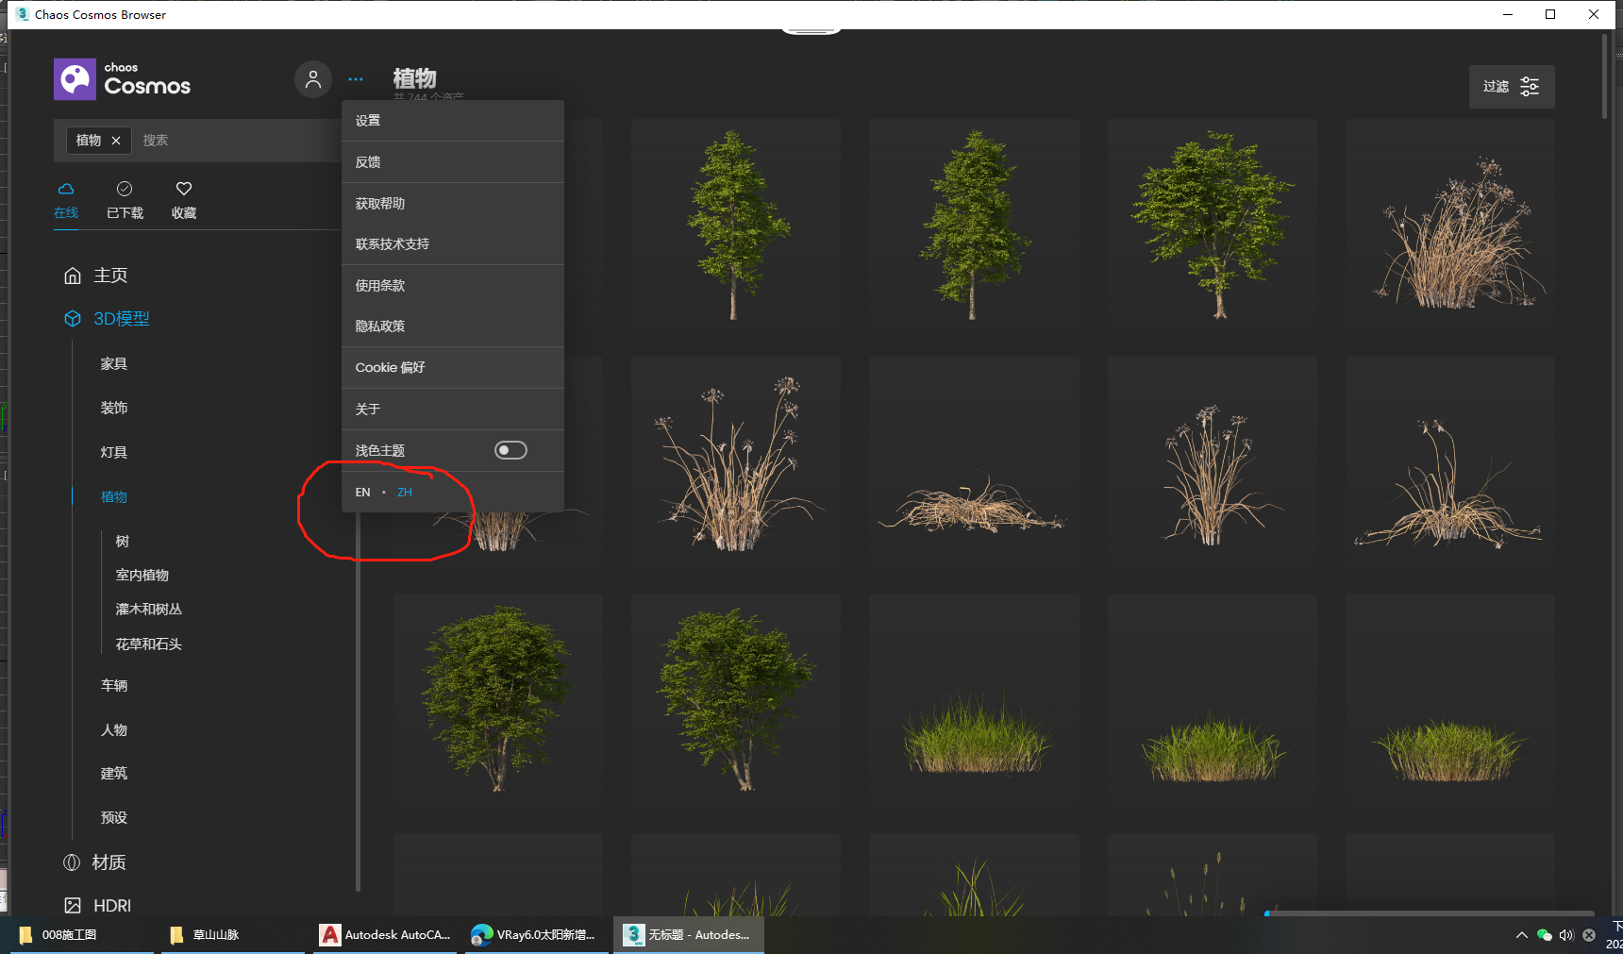Image resolution: width=1623 pixels, height=954 pixels.
Task: Switch to Autodesk AutoCAD on taskbar
Action: [x=385, y=935]
